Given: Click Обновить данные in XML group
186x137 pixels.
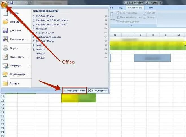Looking at the screenshot, I should (128, 21).
